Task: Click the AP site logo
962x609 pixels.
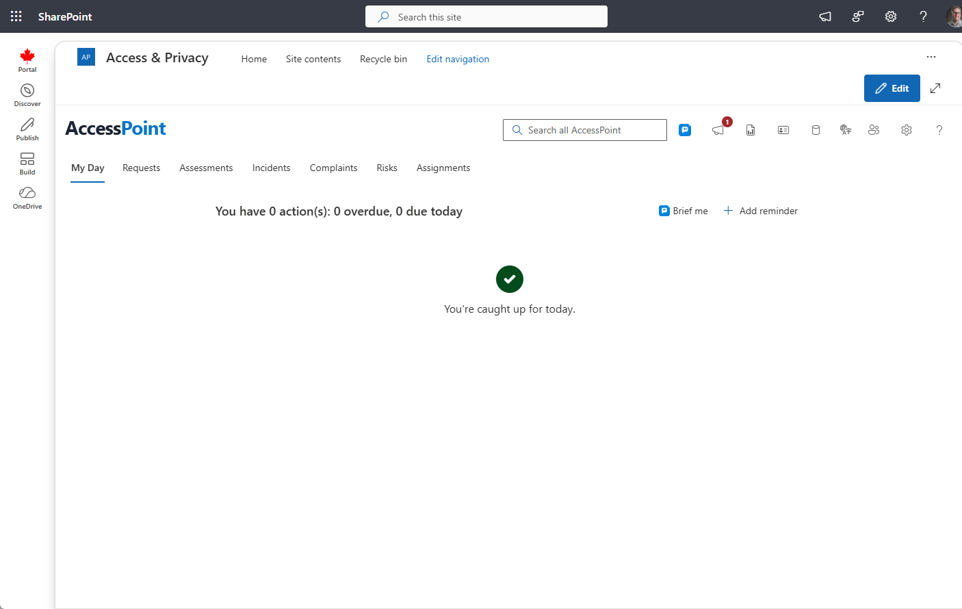Action: pos(86,57)
